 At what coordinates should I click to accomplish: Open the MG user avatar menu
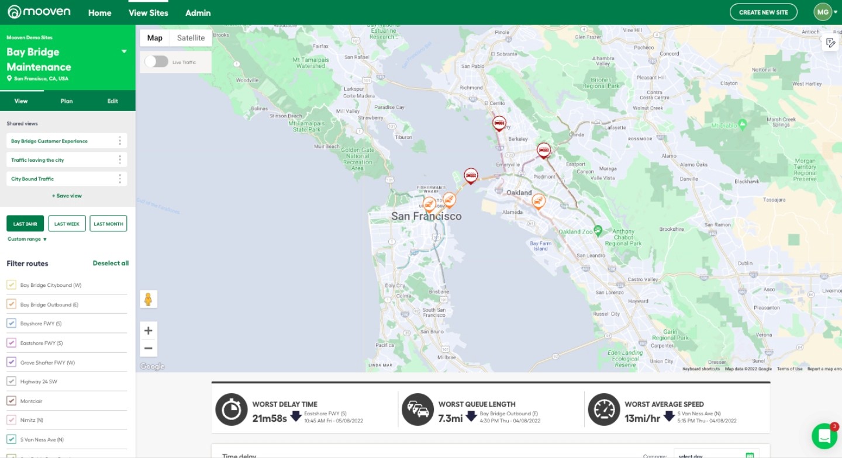[823, 12]
